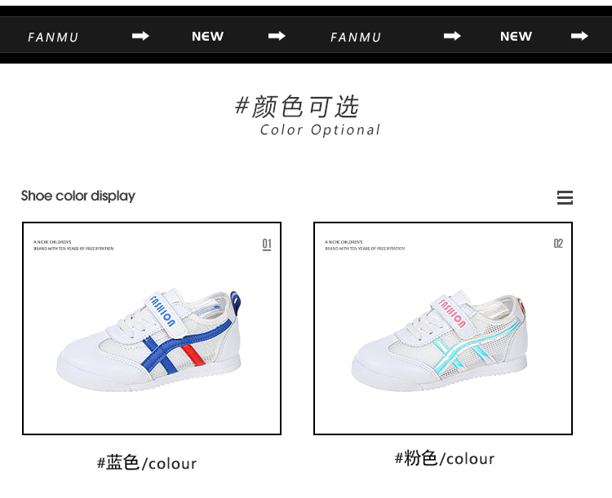The height and width of the screenshot is (498, 612).
Task: Click the last arrow at banner's right end
Action: 579,36
